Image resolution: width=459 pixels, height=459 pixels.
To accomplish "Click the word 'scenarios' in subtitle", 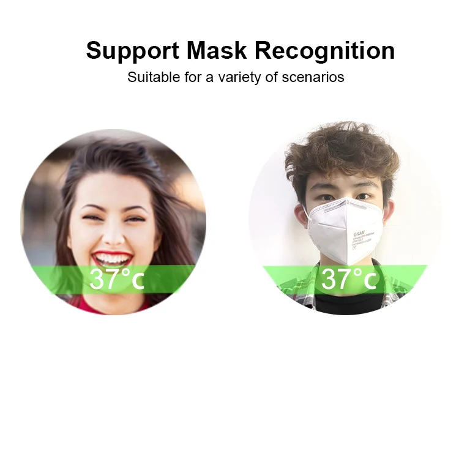I will (x=313, y=77).
